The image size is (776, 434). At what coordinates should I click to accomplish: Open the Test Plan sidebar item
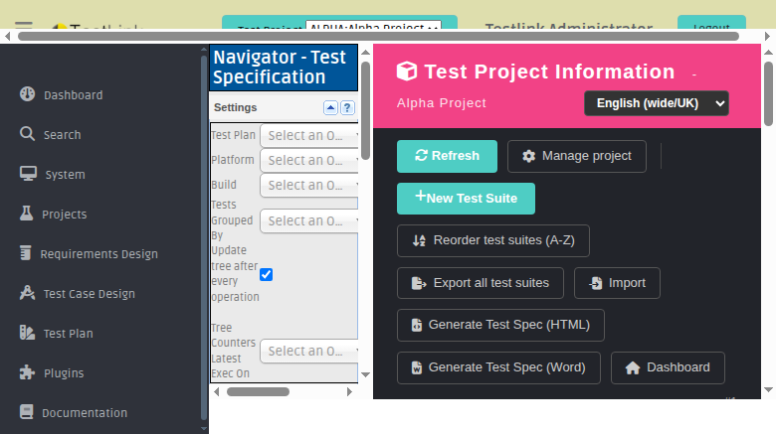pos(69,334)
